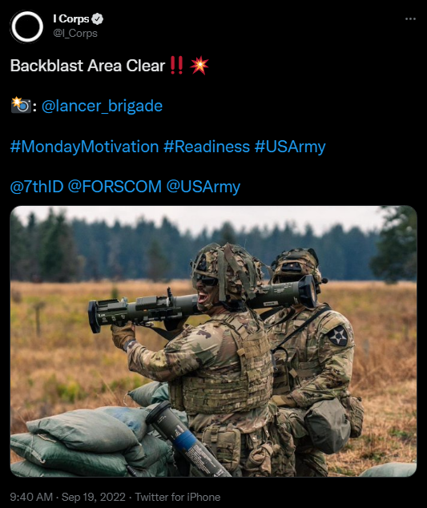Click the collision explosion emoji
This screenshot has height=508, width=427.
tap(199, 66)
